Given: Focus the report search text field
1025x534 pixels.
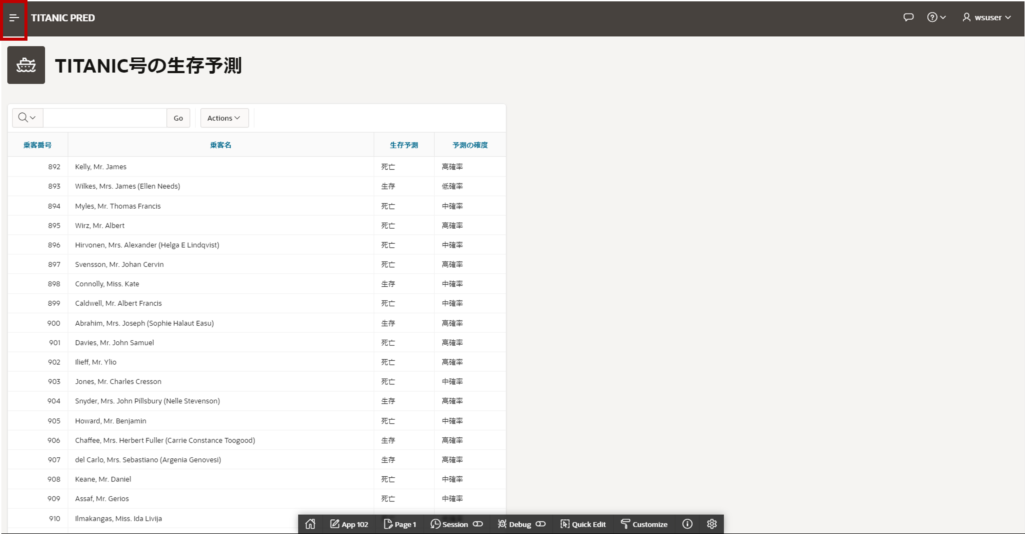Looking at the screenshot, I should (x=105, y=118).
